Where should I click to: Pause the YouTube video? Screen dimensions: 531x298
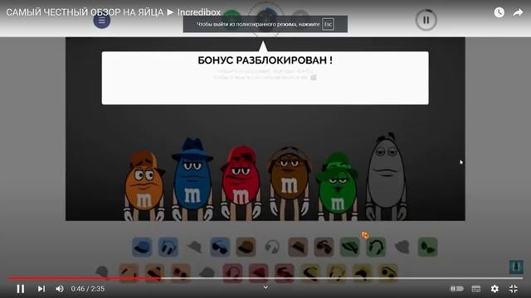[21, 289]
